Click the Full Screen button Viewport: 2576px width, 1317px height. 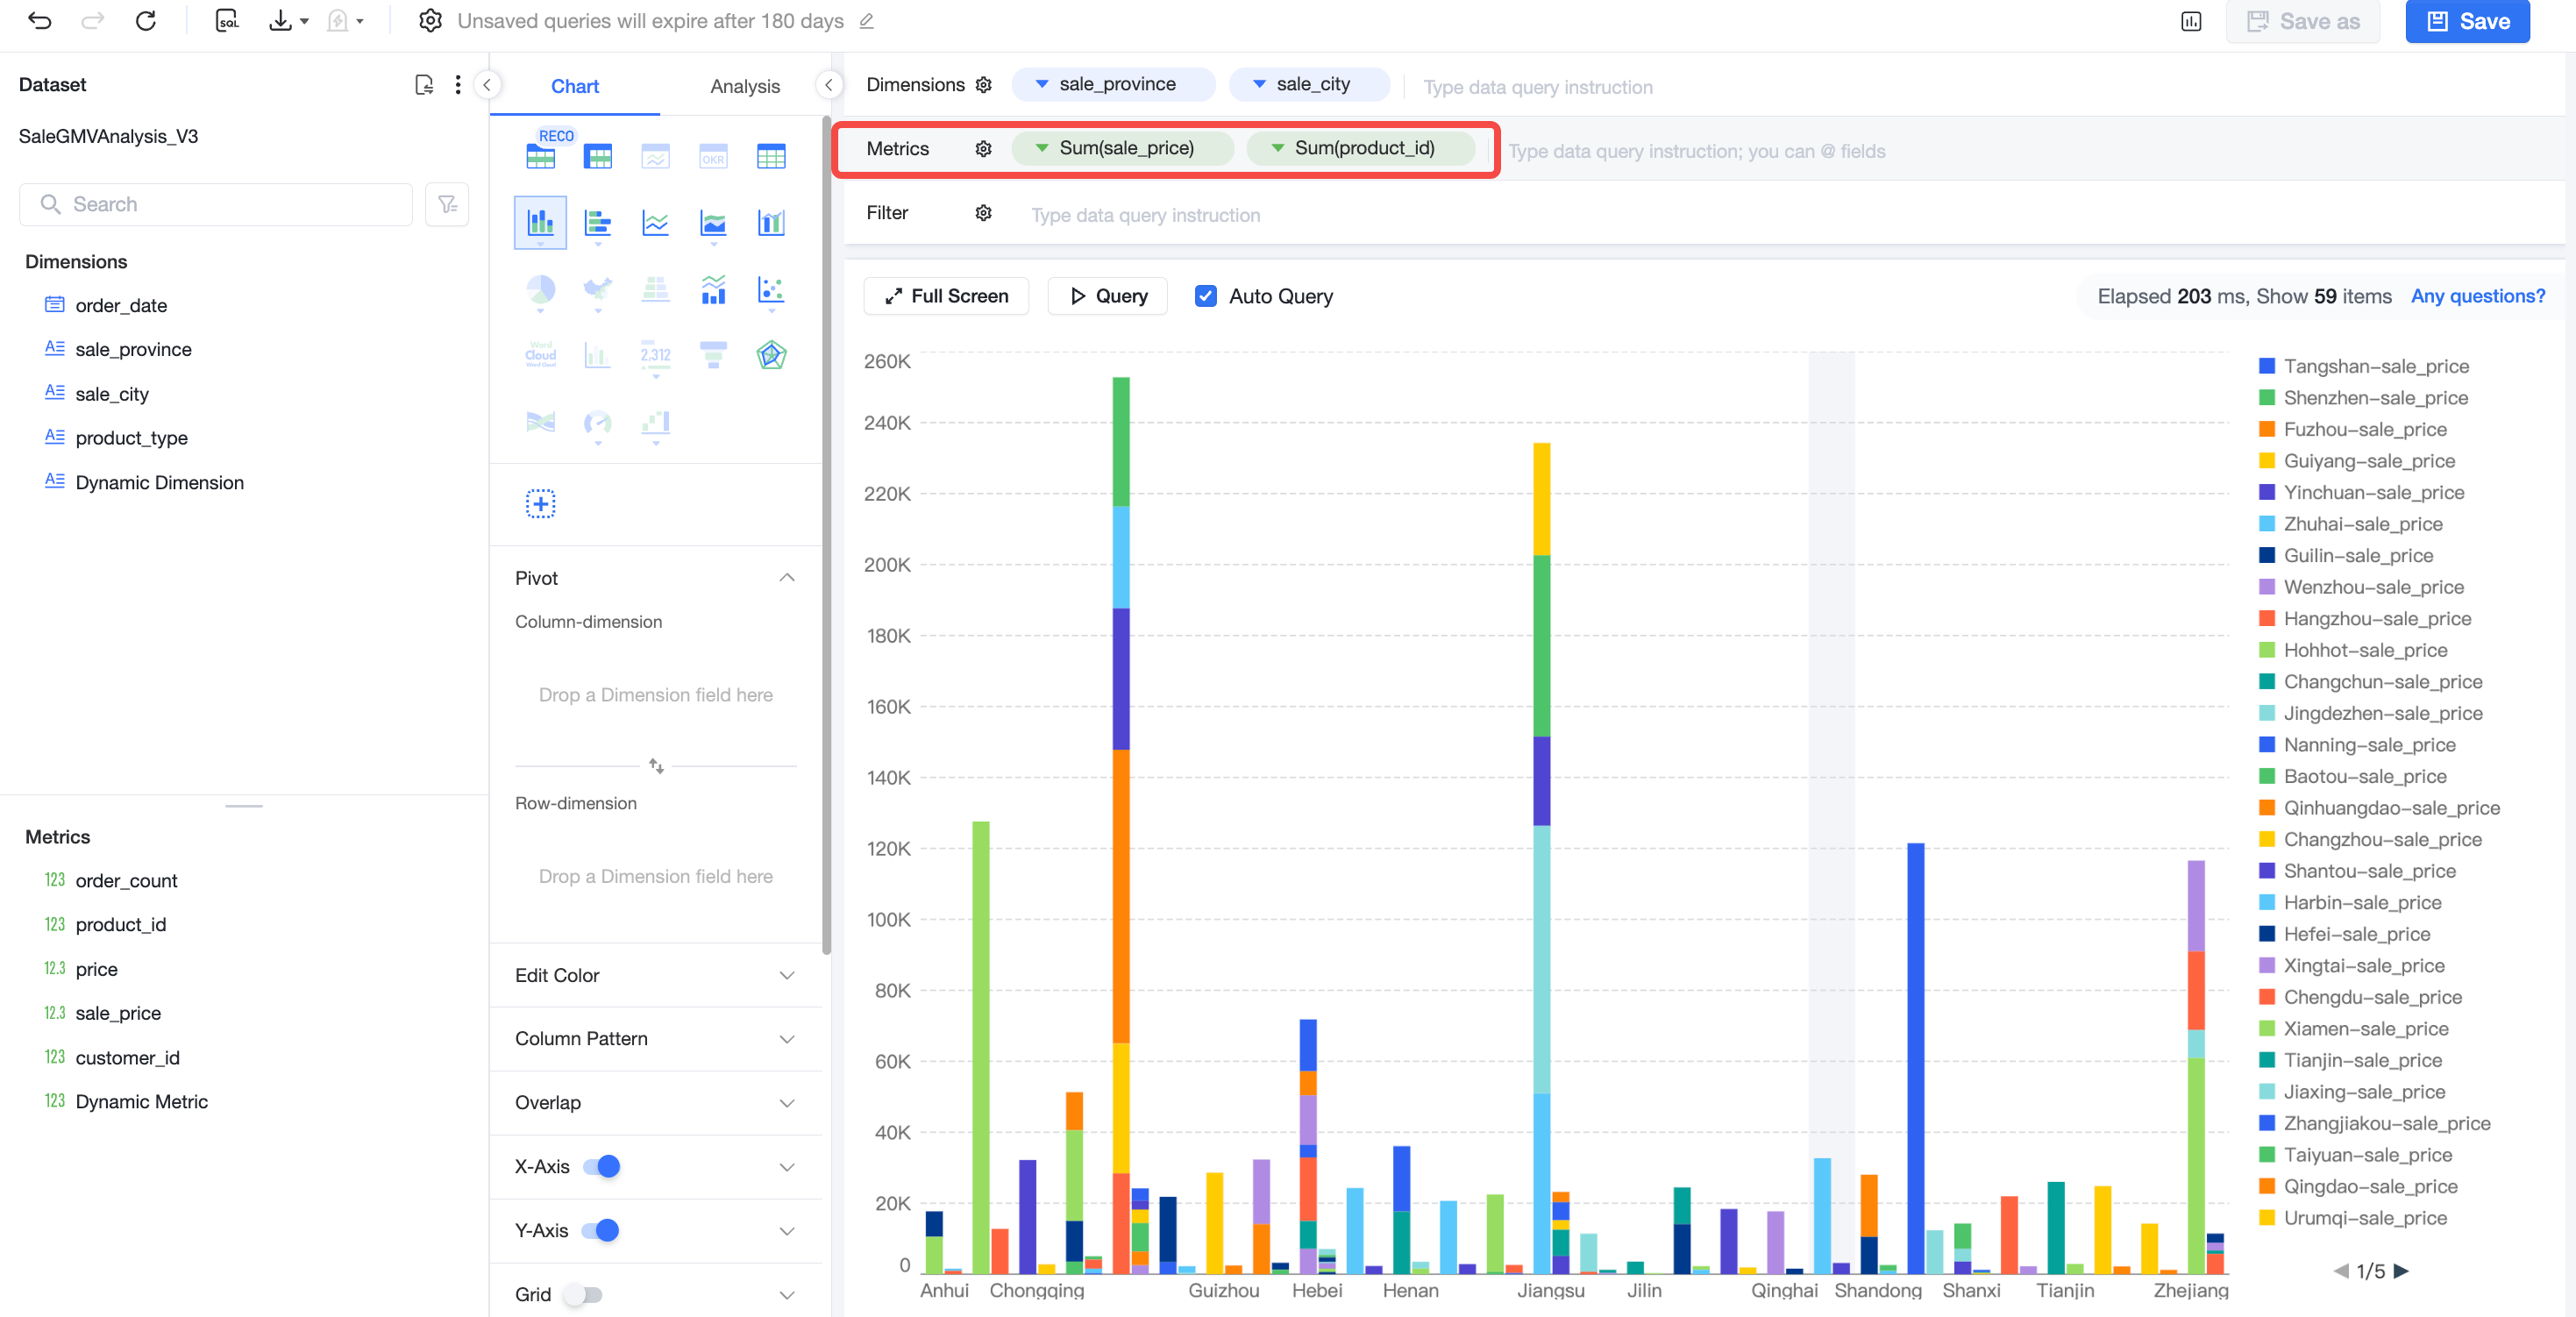tap(946, 296)
